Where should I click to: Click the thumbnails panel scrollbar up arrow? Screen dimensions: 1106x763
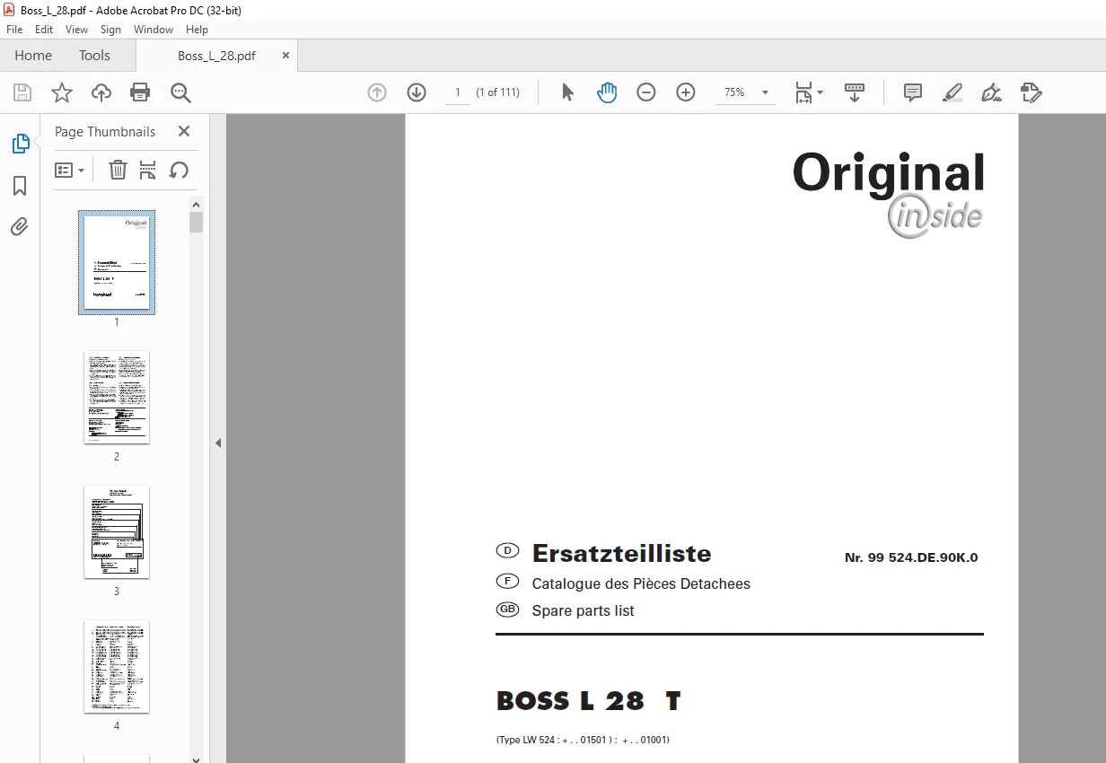tap(197, 203)
